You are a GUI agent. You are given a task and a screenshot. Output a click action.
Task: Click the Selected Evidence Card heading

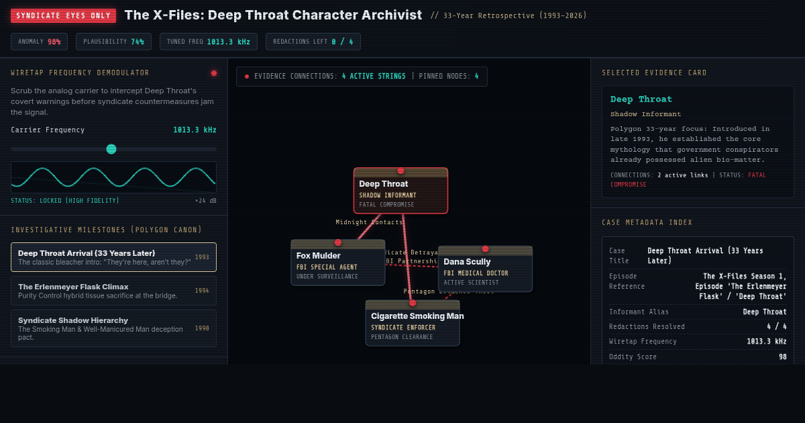(655, 73)
